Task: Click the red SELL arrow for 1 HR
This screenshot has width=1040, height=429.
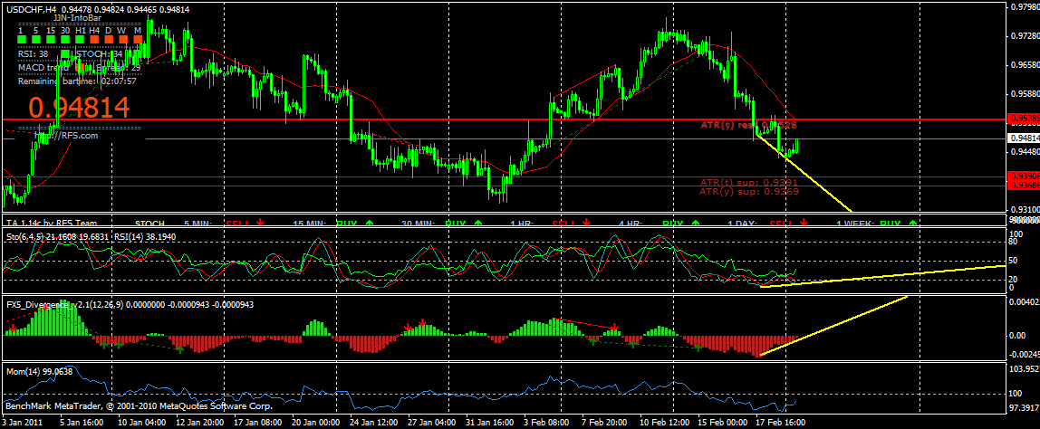Action: click(587, 222)
